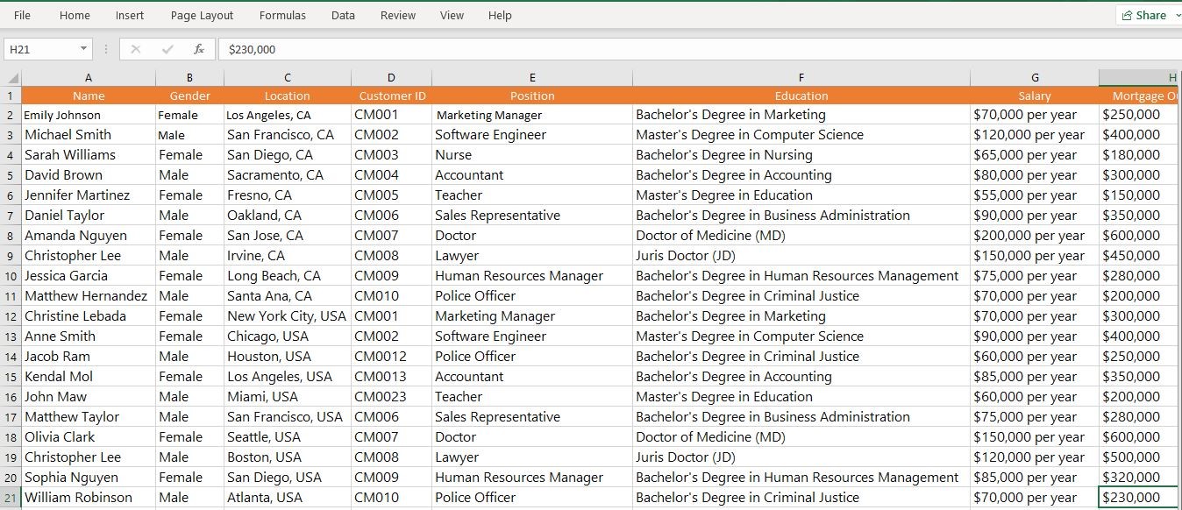Viewport: 1182px width, 510px height.
Task: Click the Select All corner triangle
Action: coord(11,78)
